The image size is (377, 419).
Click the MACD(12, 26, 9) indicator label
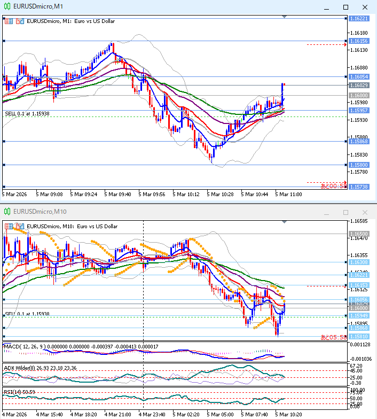click(26, 347)
